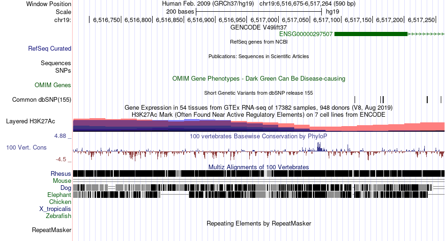Click the -4.5 PhyloP minimum value

click(61, 159)
